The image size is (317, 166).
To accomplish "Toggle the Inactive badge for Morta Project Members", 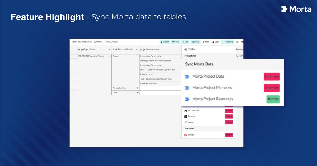I will 272,88.
